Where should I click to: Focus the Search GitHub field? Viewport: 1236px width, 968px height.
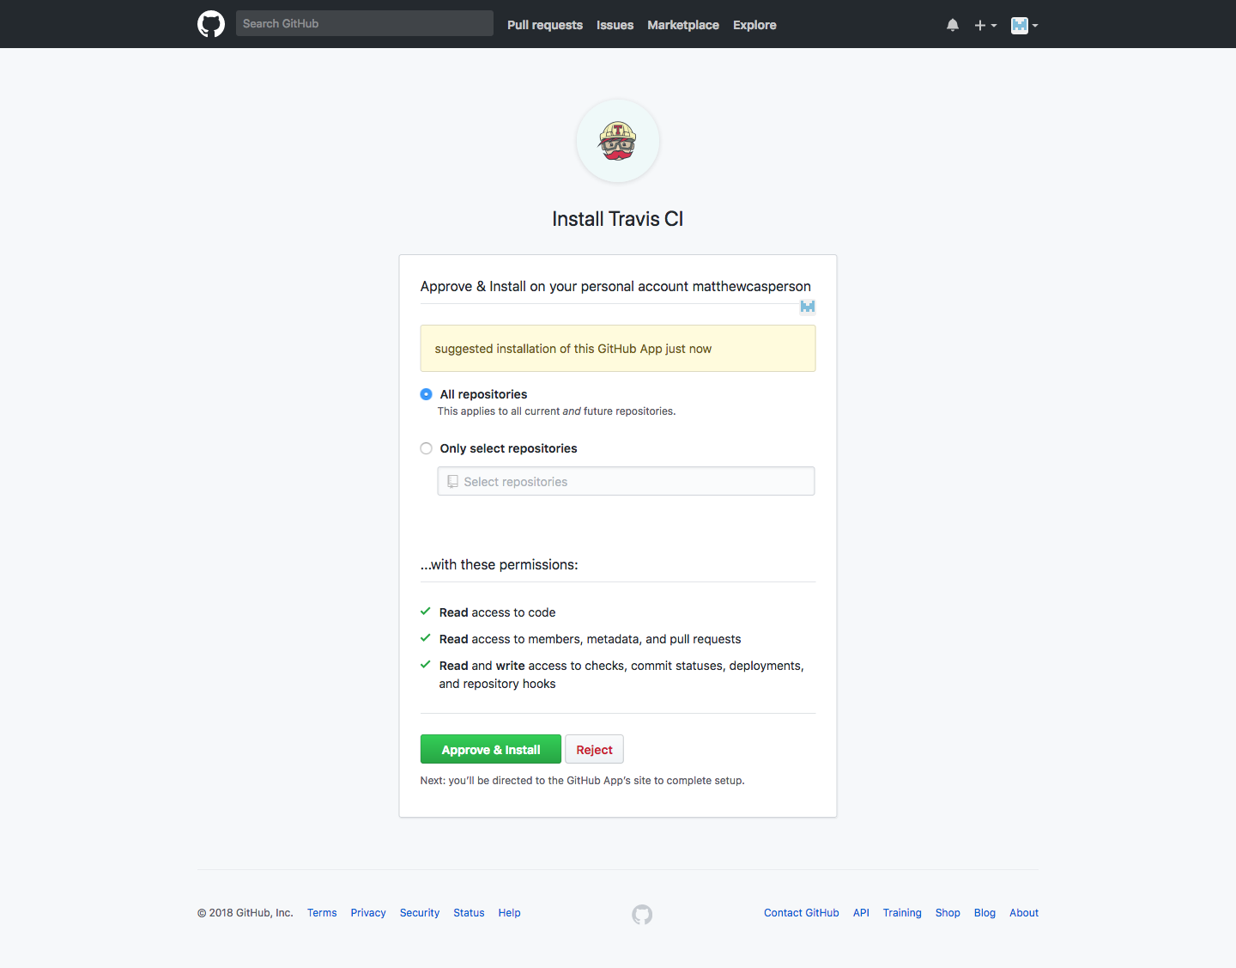tap(364, 23)
